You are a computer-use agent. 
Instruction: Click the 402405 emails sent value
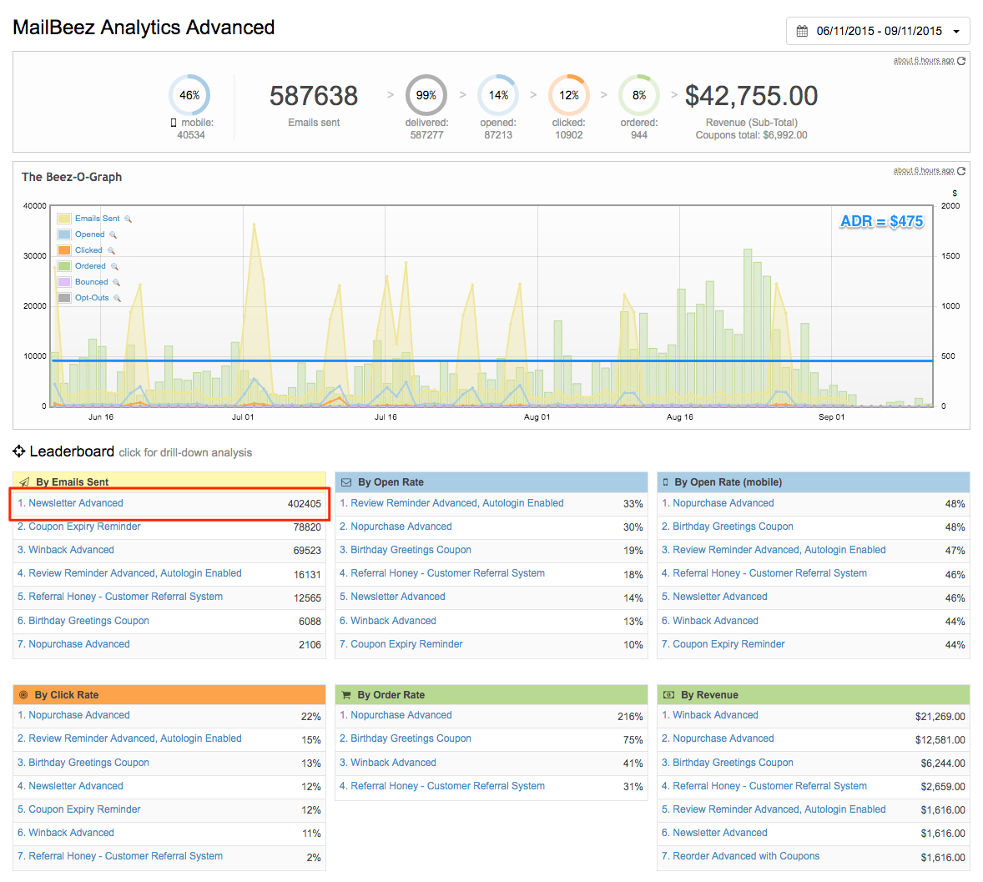point(304,504)
